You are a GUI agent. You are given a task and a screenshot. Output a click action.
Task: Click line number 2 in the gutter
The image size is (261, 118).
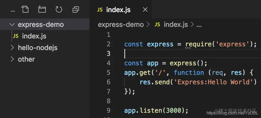coord(108,44)
